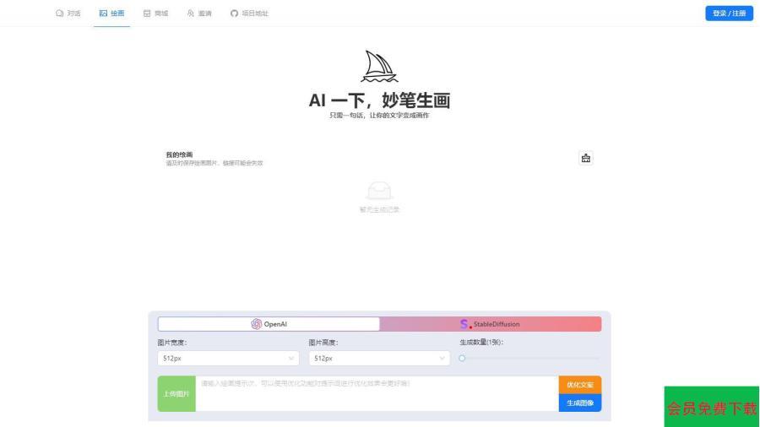Focus the drawing prompt text field
The width and height of the screenshot is (760, 427).
[x=377, y=393]
